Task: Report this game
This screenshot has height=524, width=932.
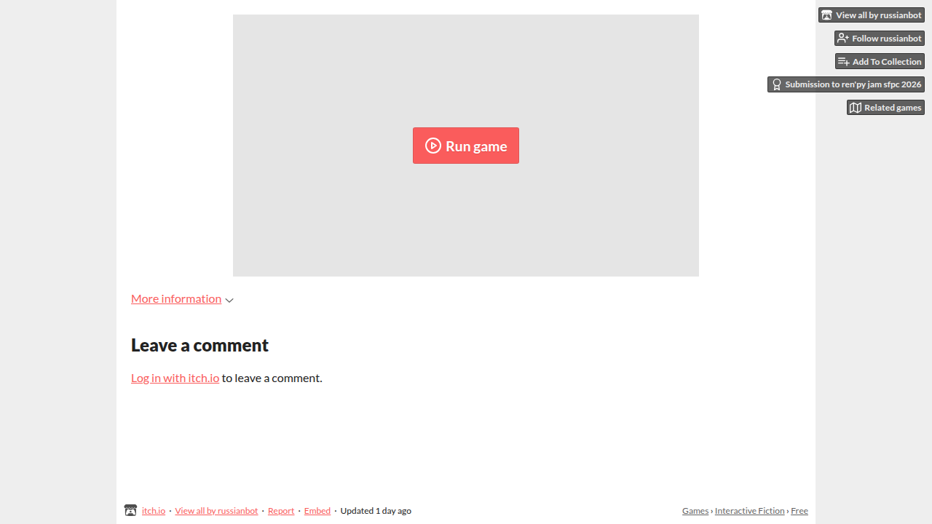Action: point(281,511)
